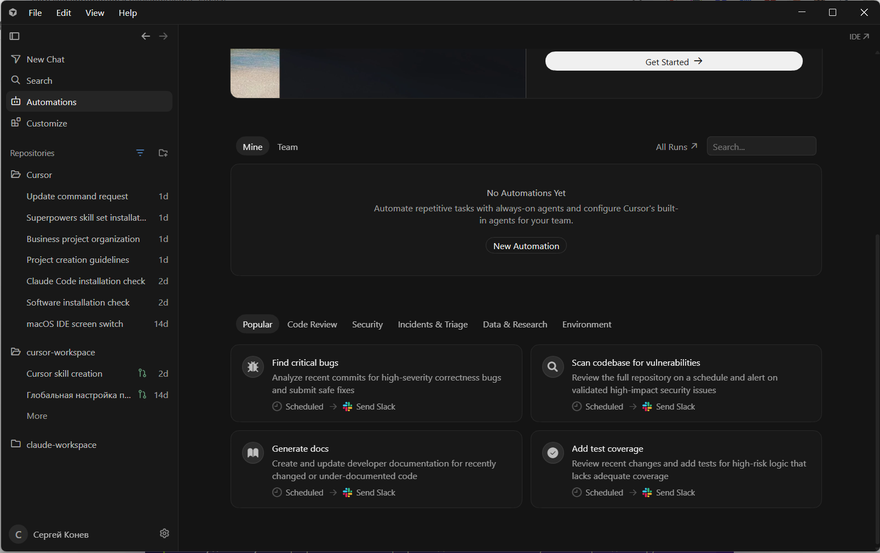This screenshot has height=553, width=880.
Task: Open settings via the gear icon
Action: (164, 533)
